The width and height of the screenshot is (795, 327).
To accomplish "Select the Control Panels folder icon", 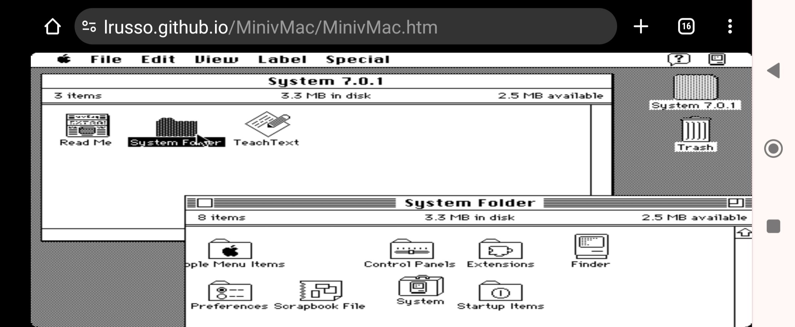I will coord(412,249).
